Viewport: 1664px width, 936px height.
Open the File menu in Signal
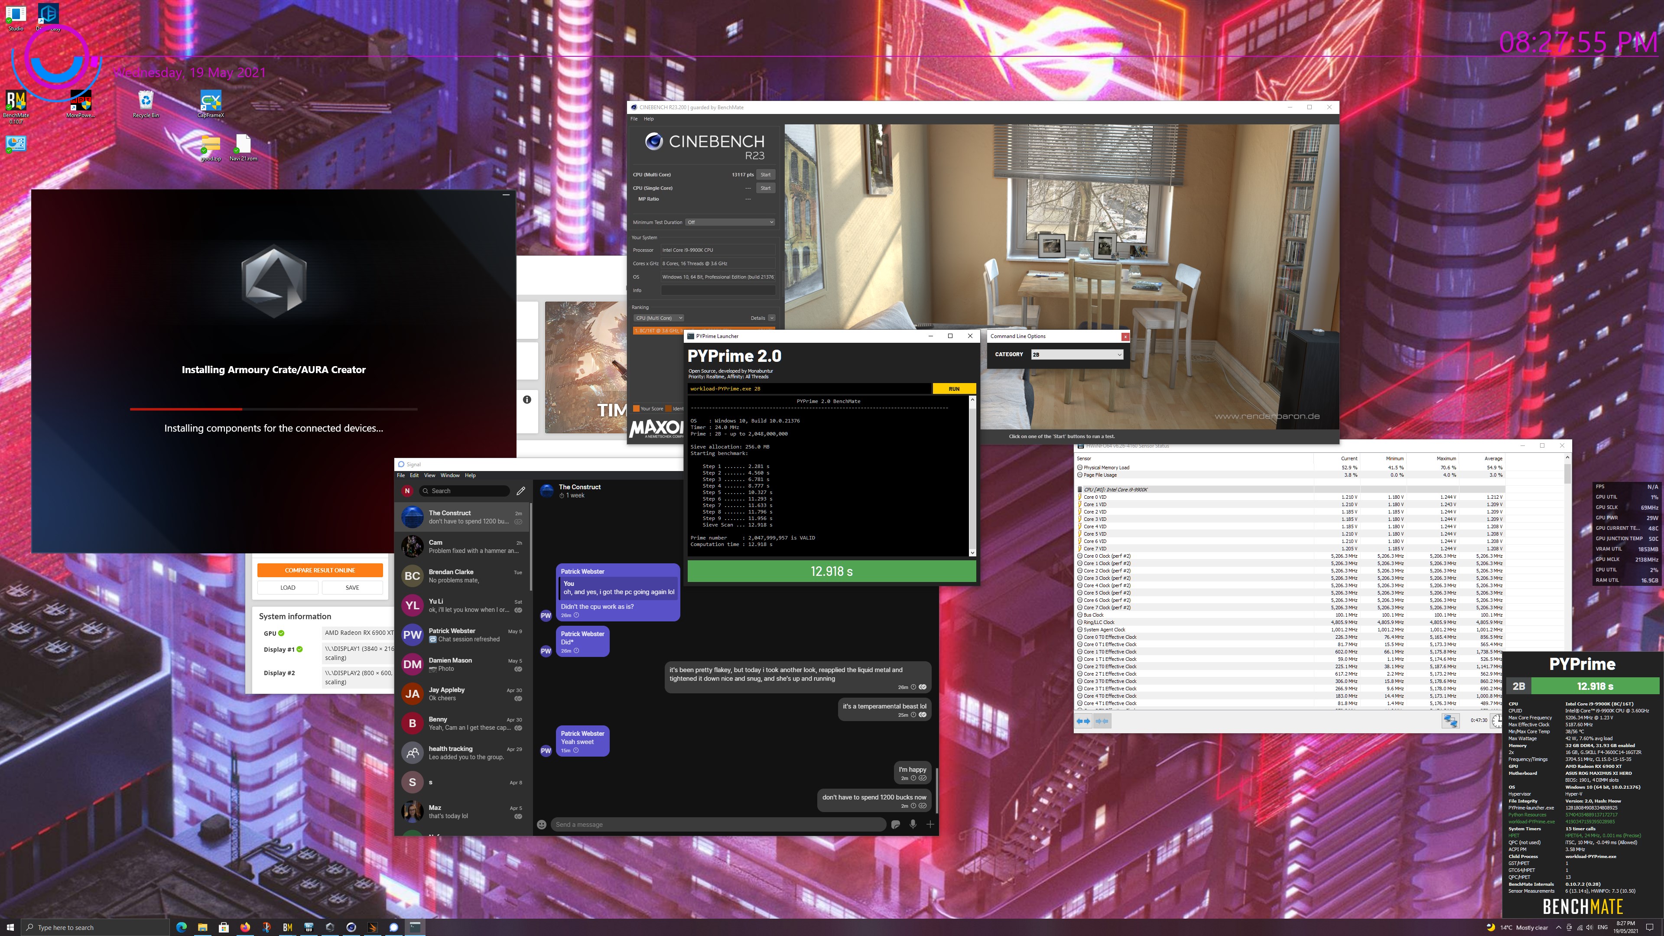(x=400, y=475)
